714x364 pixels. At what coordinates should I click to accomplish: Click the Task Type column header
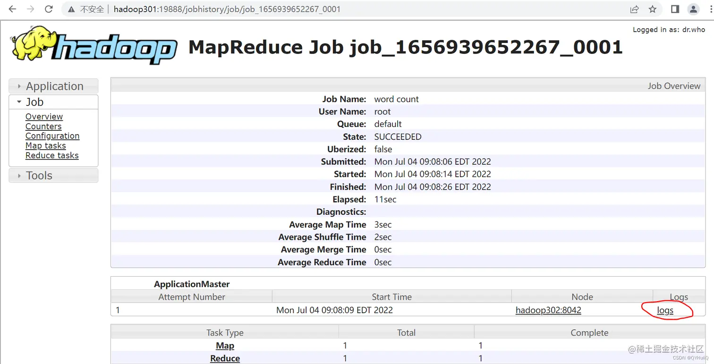pyautogui.click(x=225, y=333)
